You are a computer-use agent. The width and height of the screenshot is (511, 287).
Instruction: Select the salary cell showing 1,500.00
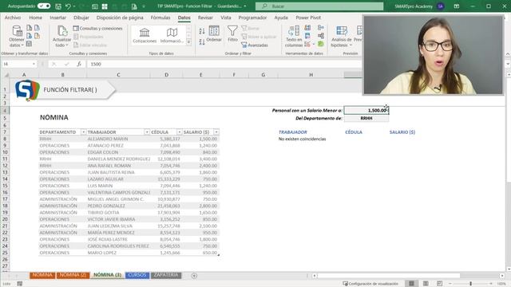(x=366, y=111)
